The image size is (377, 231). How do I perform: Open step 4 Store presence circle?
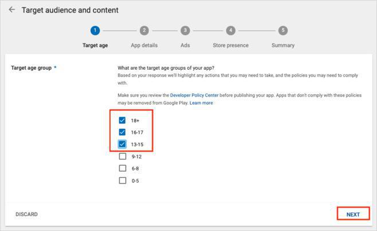[x=230, y=30]
